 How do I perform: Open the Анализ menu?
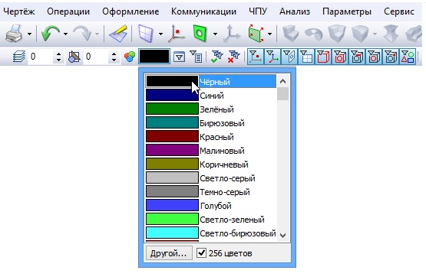pyautogui.click(x=295, y=11)
